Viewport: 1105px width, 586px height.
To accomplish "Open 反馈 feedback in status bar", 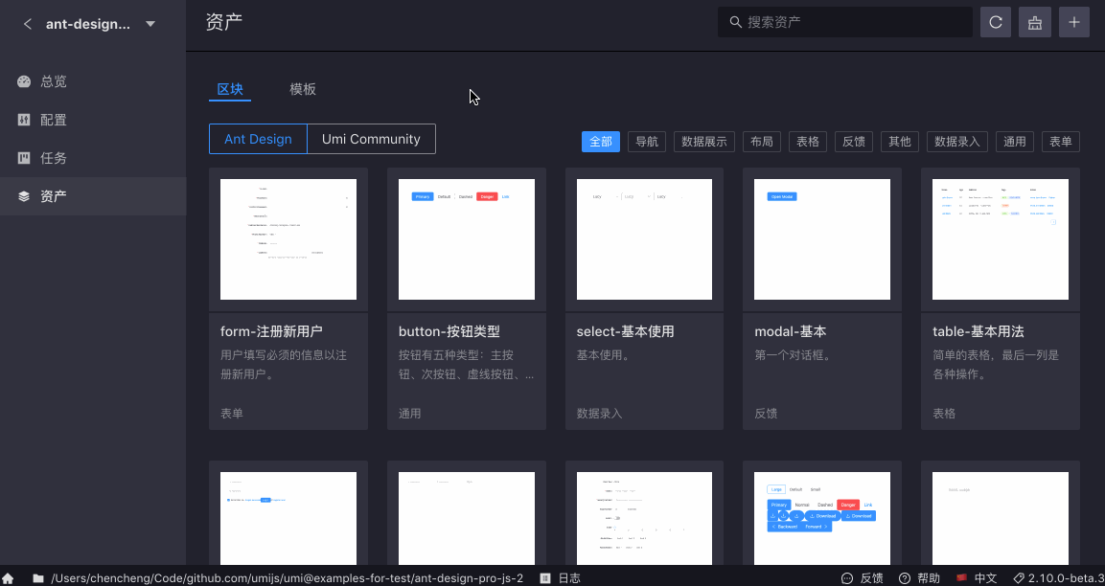I will tap(872, 578).
